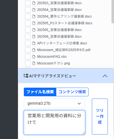
Task: Click the file icon next to MicrocosmFAQ.xlsx
Action: pos(34,57)
